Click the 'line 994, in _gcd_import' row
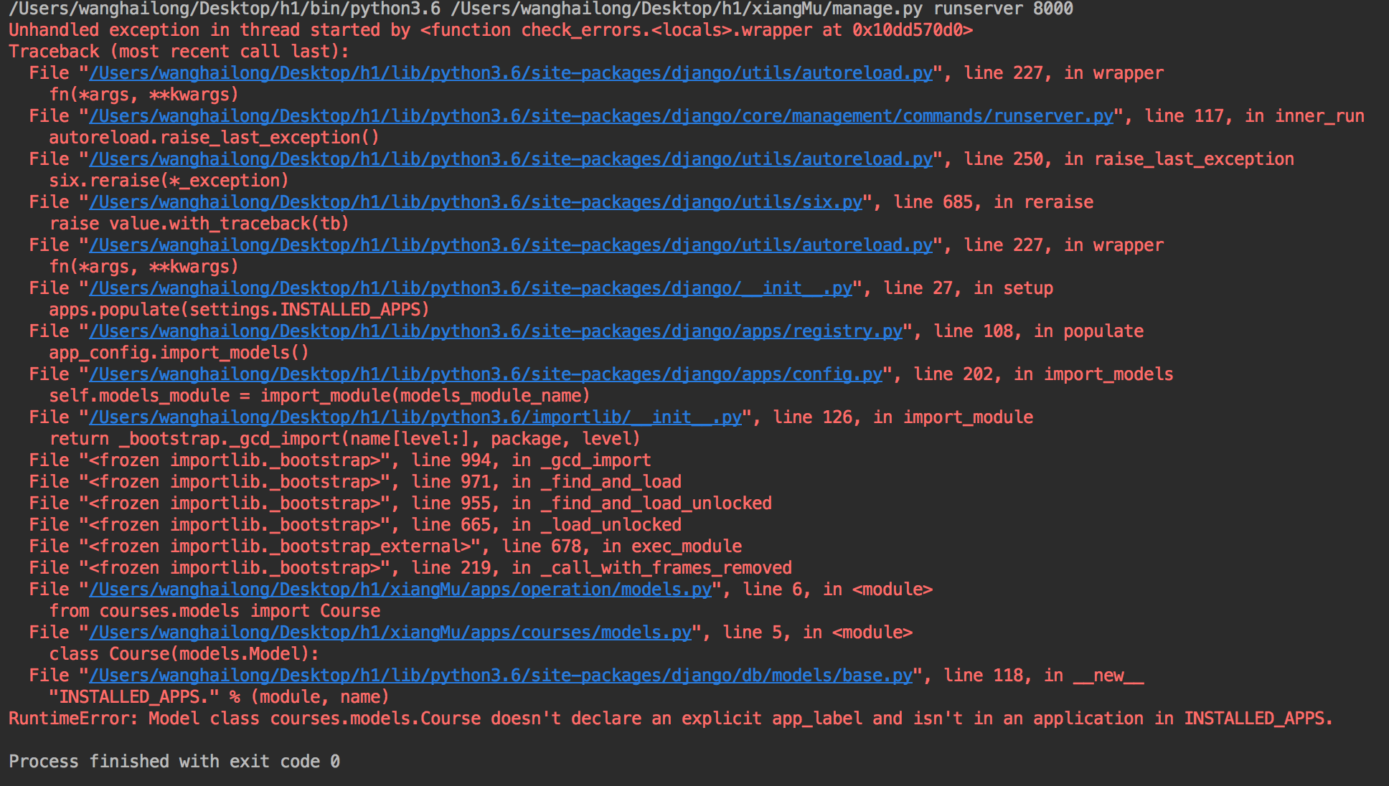The image size is (1389, 786). [340, 460]
